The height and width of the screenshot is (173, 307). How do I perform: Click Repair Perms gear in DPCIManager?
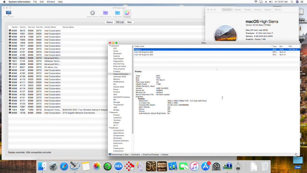pyautogui.click(x=92, y=14)
